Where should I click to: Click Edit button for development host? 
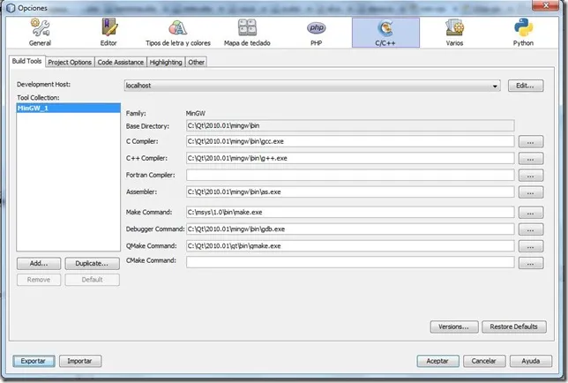coord(526,86)
